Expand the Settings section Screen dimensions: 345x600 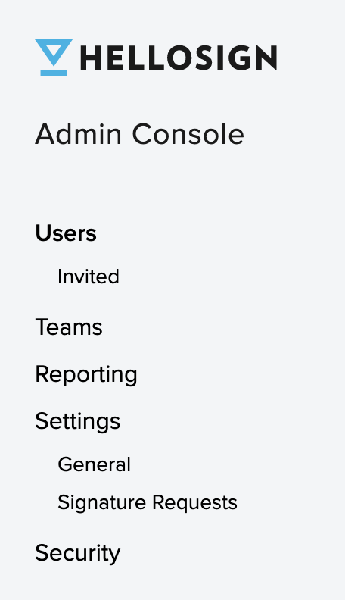78,422
